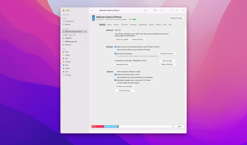Select Malcolm Owen's iPhone in sidebar

coord(74,32)
